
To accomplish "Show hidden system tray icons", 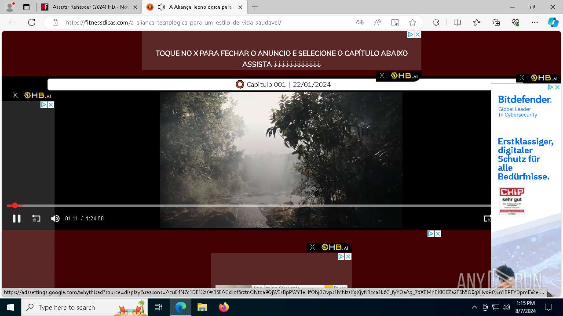I will click(474, 307).
